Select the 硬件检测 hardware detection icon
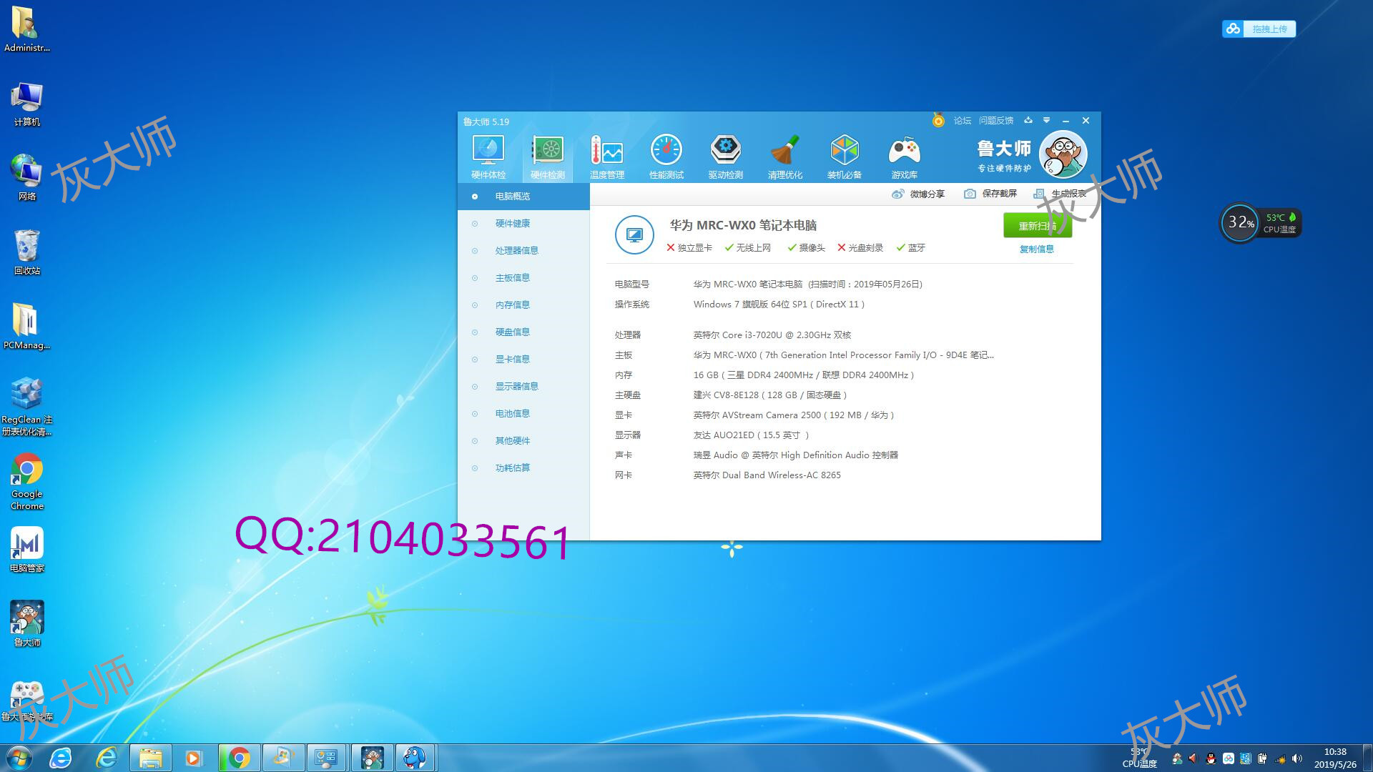The image size is (1373, 772). tap(548, 157)
